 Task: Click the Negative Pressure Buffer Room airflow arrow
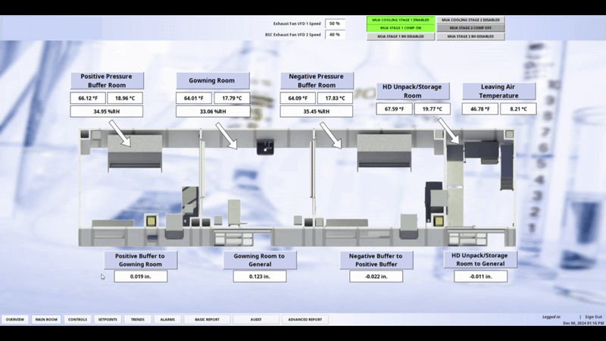[x=331, y=135]
